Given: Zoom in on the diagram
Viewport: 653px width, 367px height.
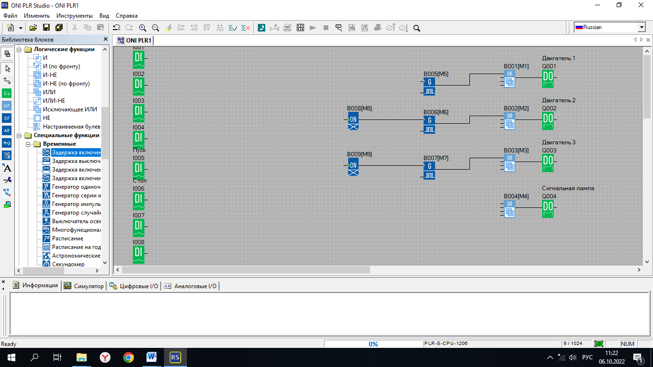Looking at the screenshot, I should coord(142,28).
